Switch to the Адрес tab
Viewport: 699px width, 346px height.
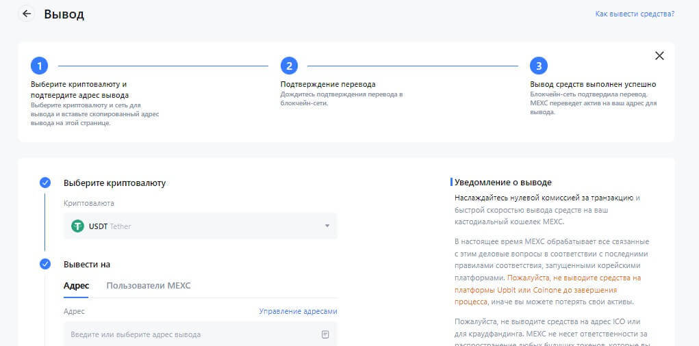coord(76,285)
